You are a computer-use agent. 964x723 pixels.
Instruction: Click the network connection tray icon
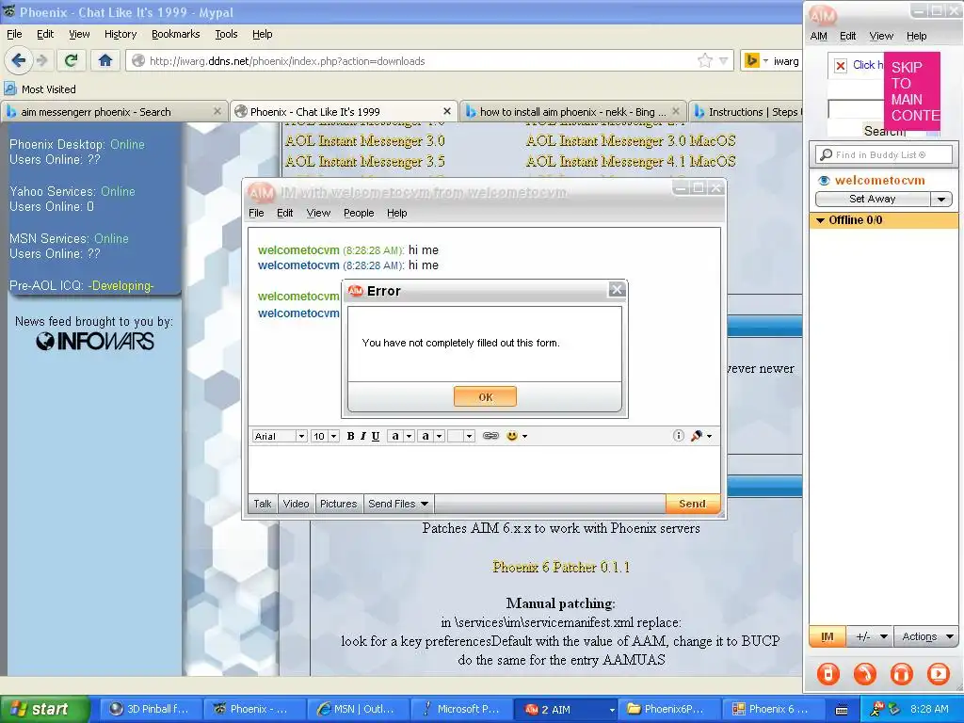point(894,709)
